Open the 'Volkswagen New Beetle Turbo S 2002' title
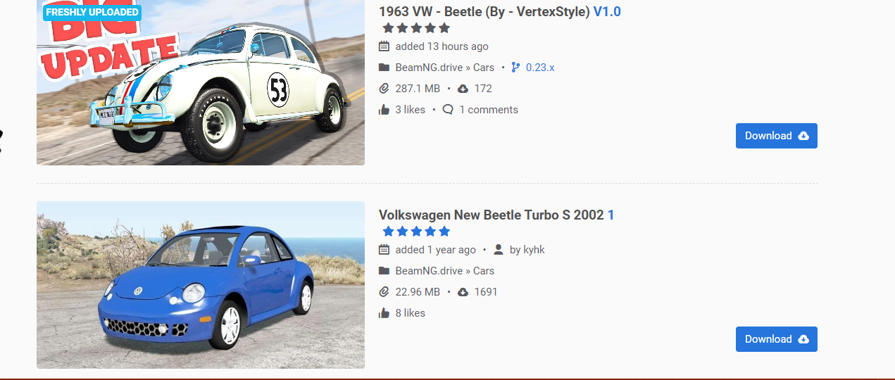 point(491,215)
